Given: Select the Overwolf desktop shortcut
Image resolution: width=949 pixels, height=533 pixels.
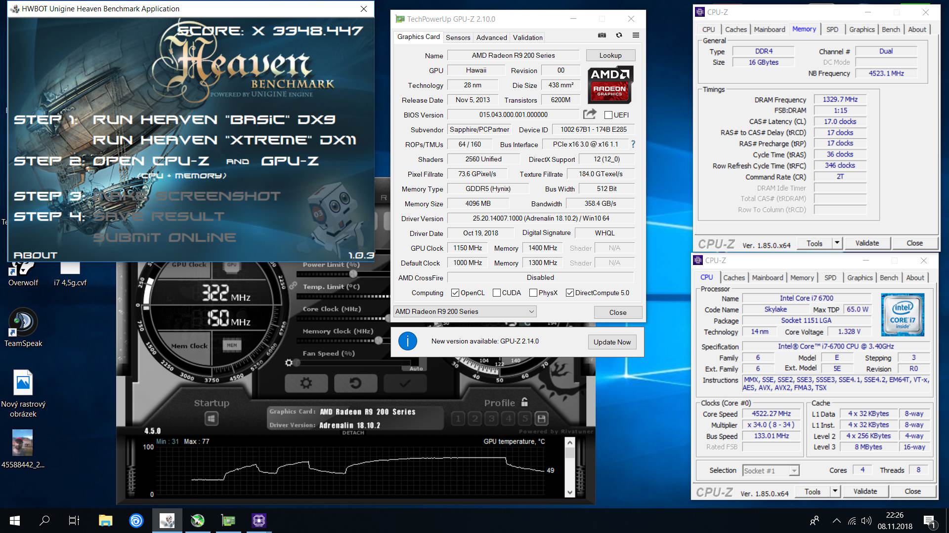Looking at the screenshot, I should pyautogui.click(x=23, y=273).
